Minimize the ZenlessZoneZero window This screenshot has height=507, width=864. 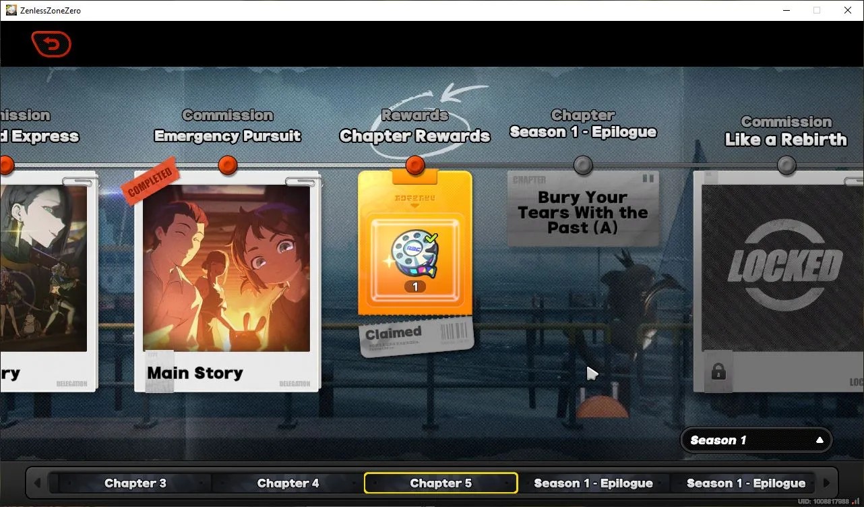click(786, 10)
